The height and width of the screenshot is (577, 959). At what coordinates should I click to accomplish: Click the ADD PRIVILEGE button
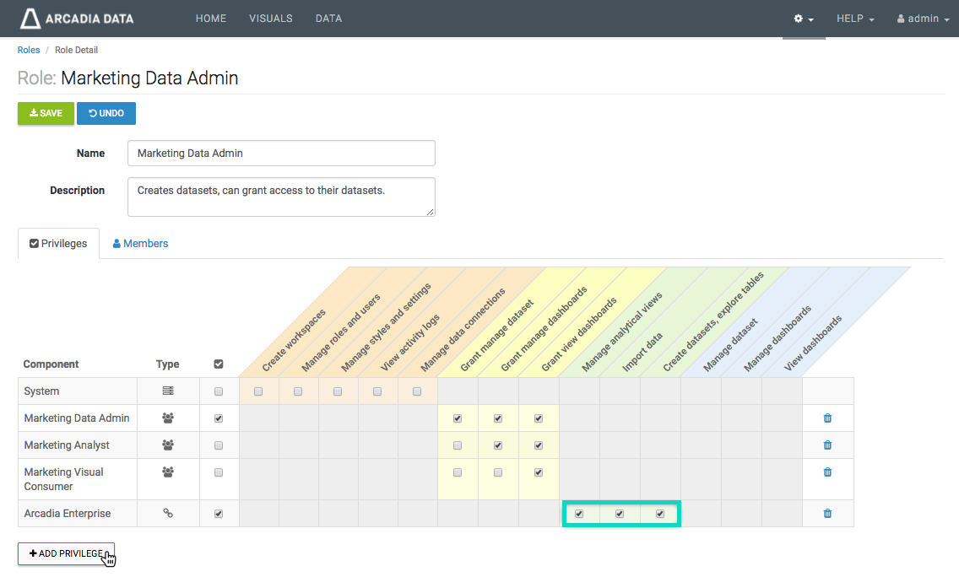(66, 553)
